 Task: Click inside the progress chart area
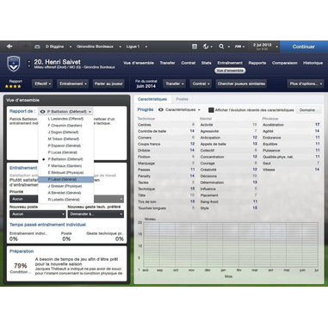click(231, 246)
